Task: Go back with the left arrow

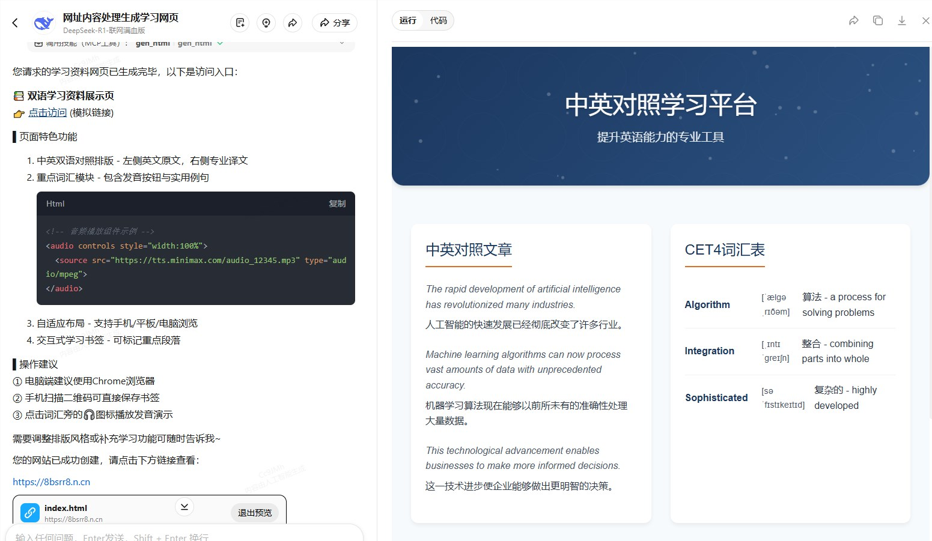Action: 15,23
